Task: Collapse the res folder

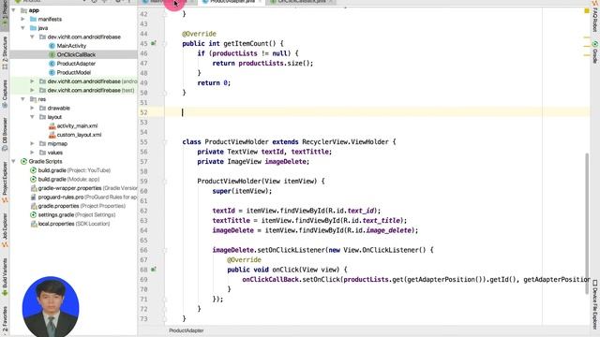Action: tap(22, 99)
